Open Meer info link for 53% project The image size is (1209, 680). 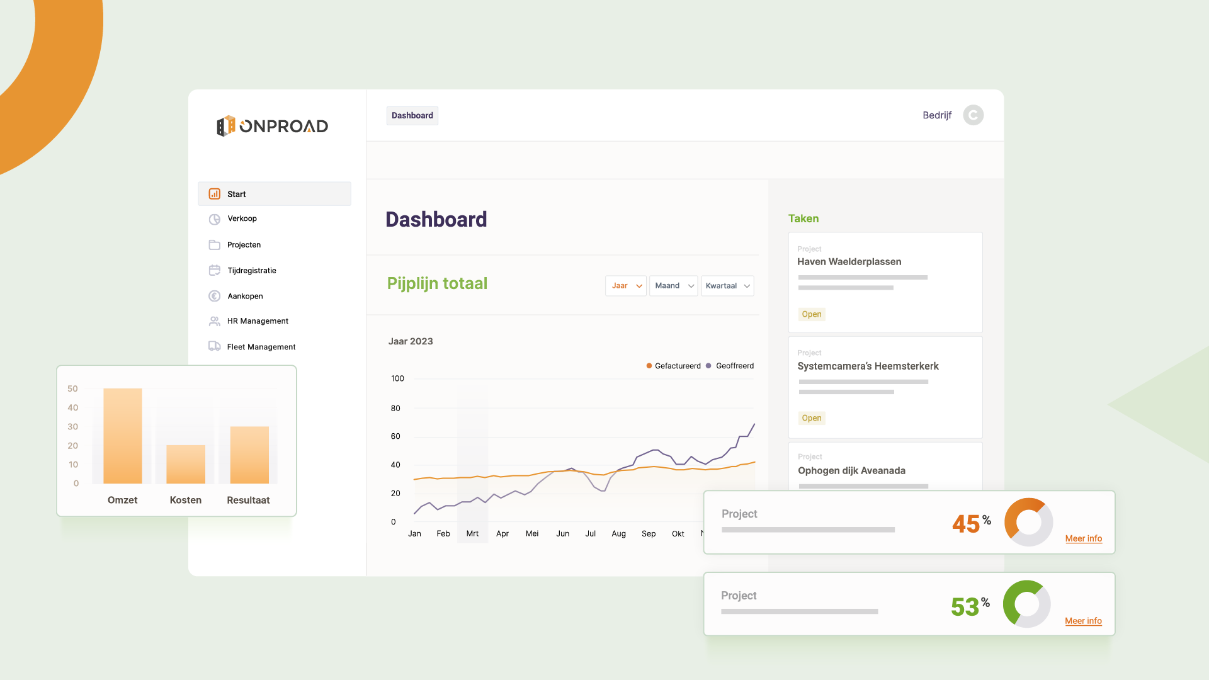pos(1083,621)
